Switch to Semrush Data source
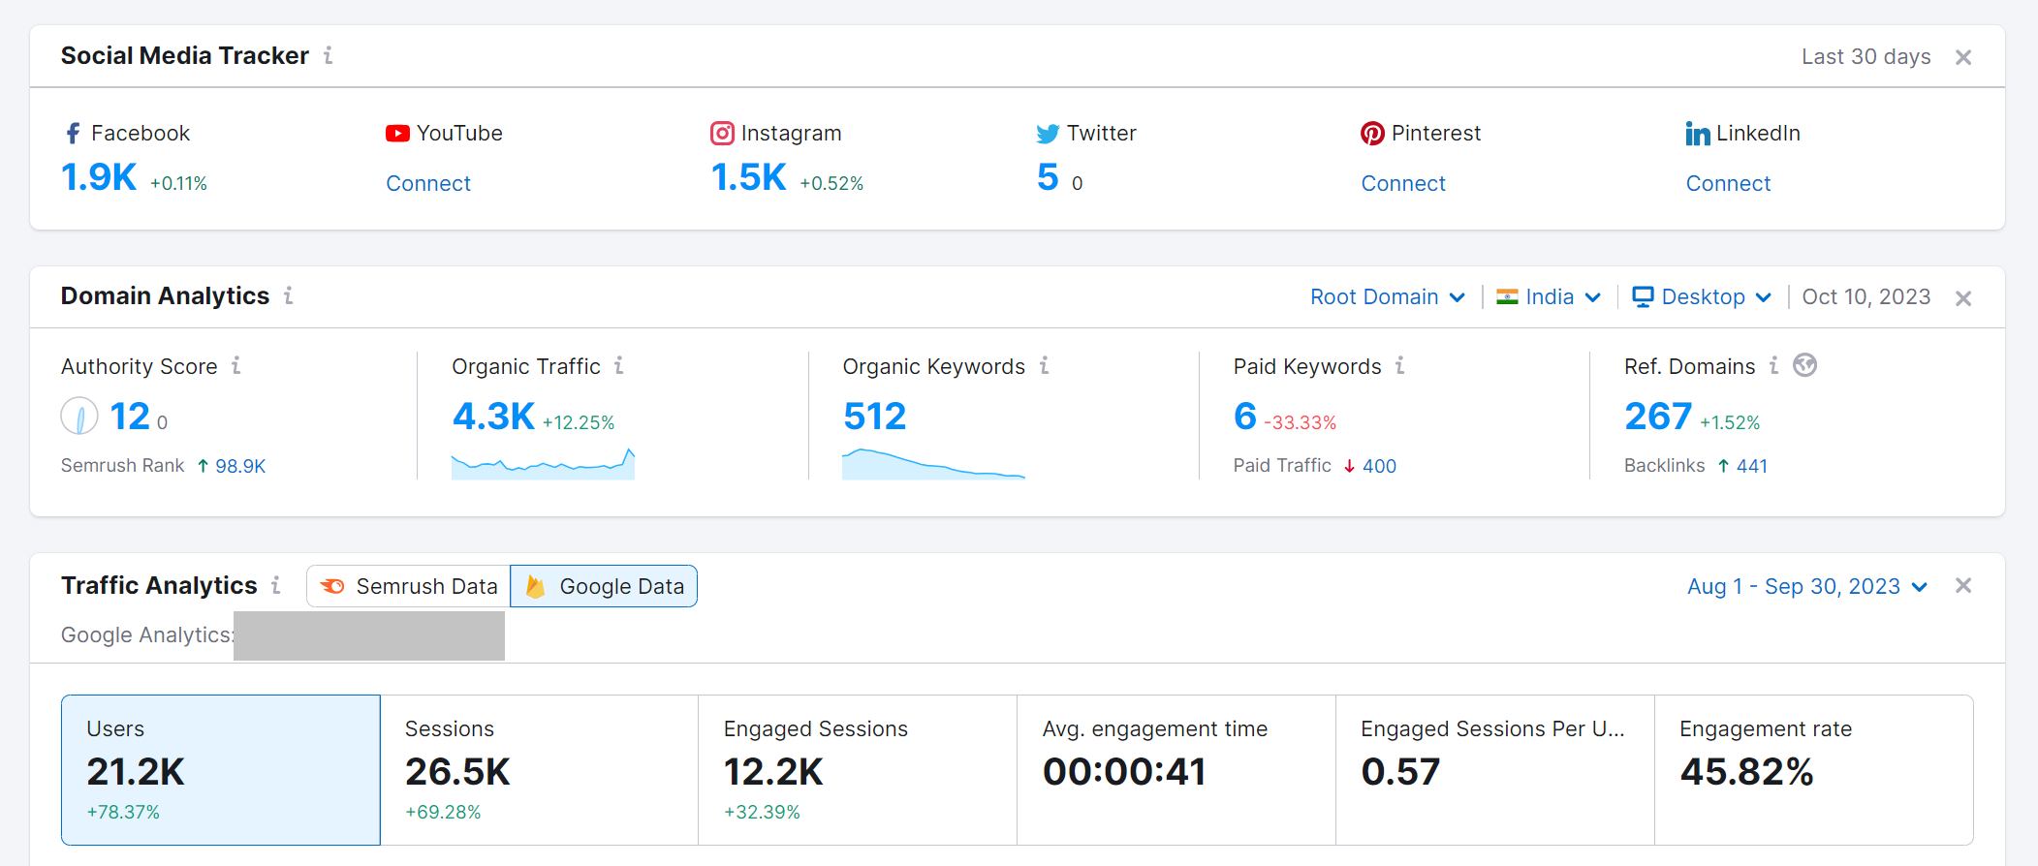The image size is (2038, 866). (409, 586)
